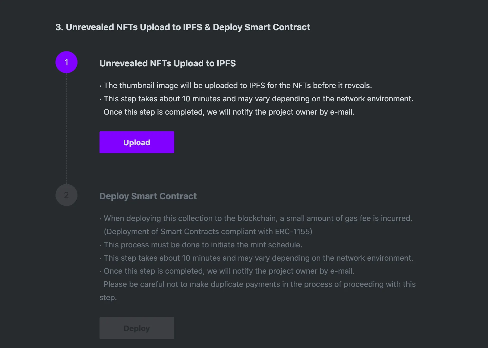
Task: Click the 'Deploy Smart Contract' step title
Action: tap(148, 196)
